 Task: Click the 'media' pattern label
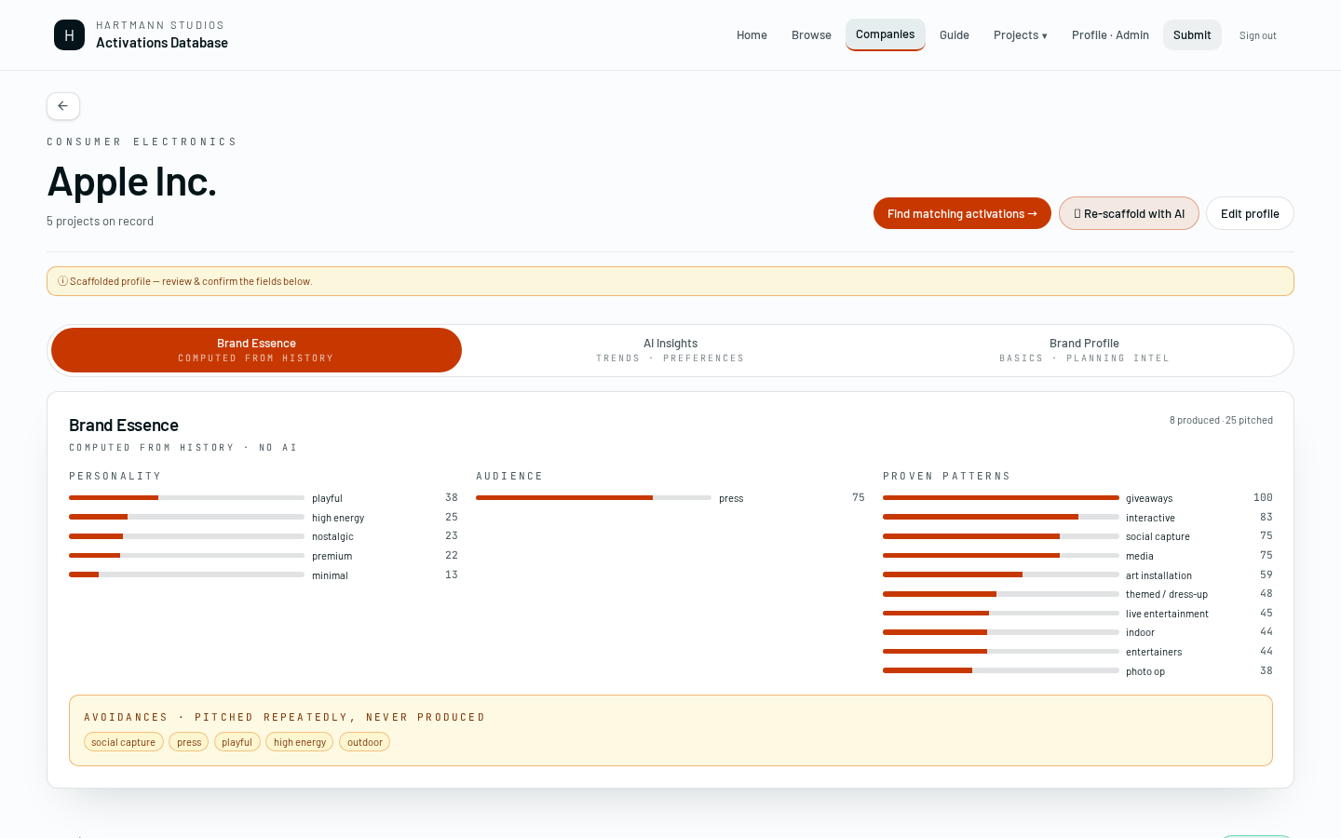pos(1140,557)
